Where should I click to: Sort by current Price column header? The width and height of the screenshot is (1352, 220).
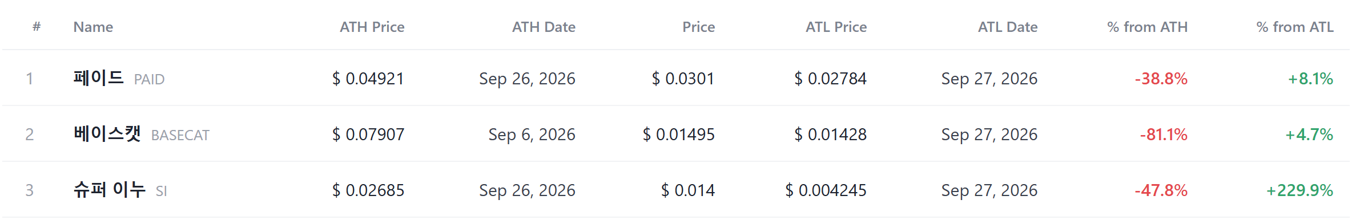[x=698, y=27]
